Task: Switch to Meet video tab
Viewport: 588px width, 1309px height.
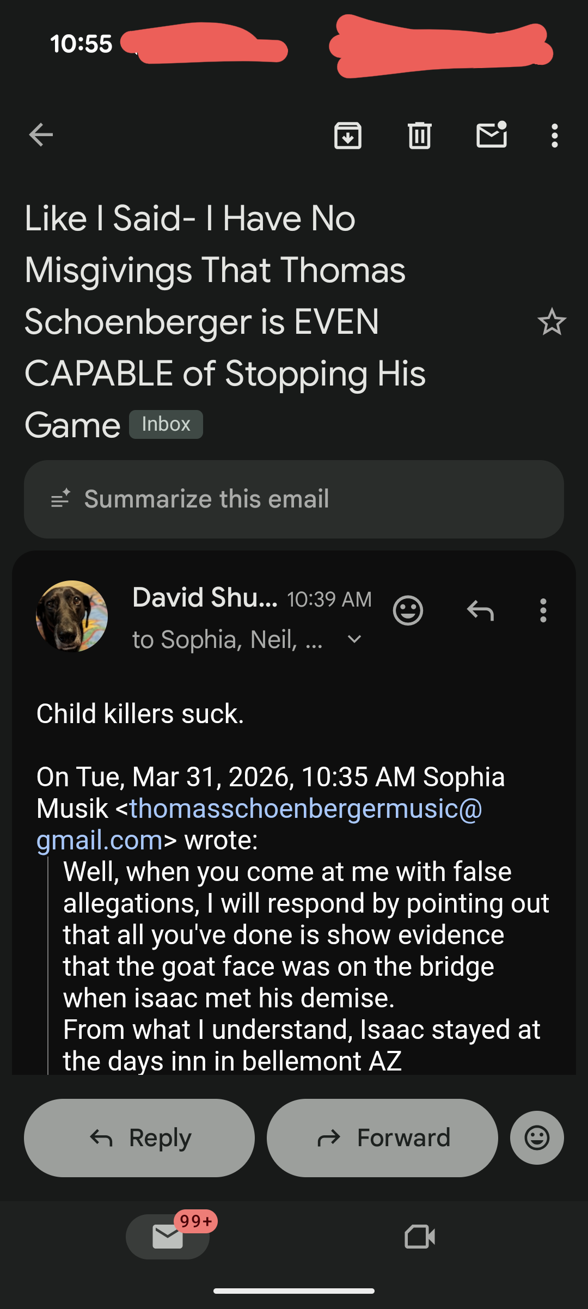Action: pyautogui.click(x=420, y=1237)
